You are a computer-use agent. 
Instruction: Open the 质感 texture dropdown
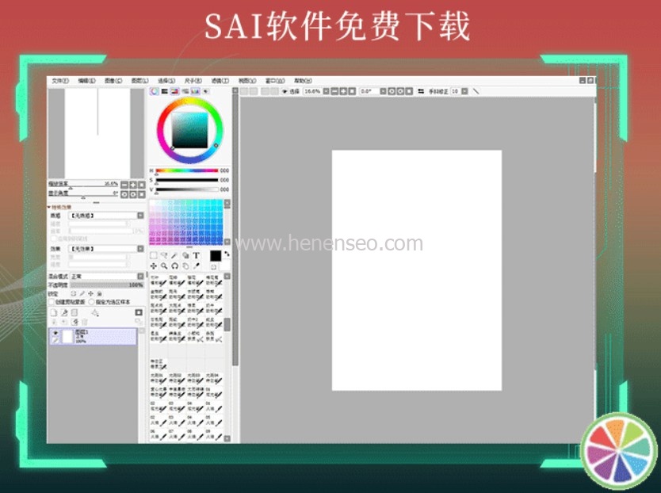coord(106,216)
